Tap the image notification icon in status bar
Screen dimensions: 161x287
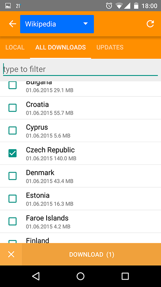[8, 6]
